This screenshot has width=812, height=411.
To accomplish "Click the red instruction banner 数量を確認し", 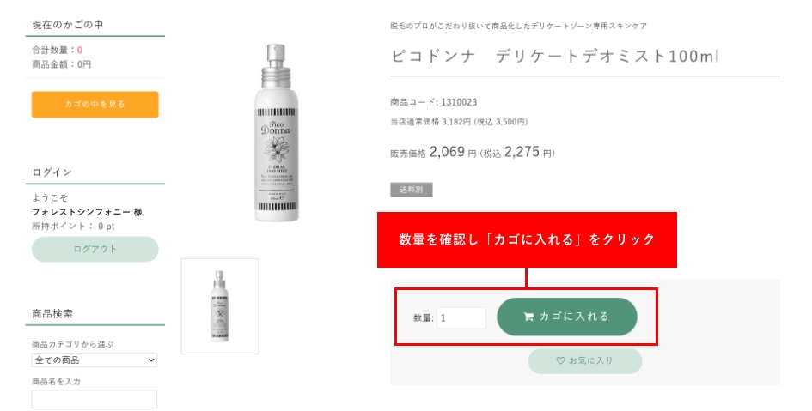I will (x=527, y=240).
